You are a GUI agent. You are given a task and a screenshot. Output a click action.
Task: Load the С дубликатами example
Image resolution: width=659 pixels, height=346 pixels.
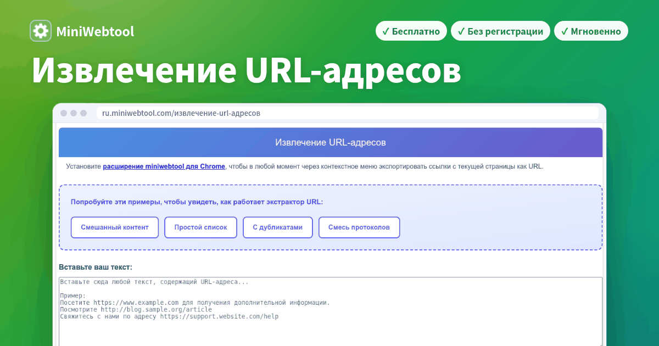coord(277,227)
